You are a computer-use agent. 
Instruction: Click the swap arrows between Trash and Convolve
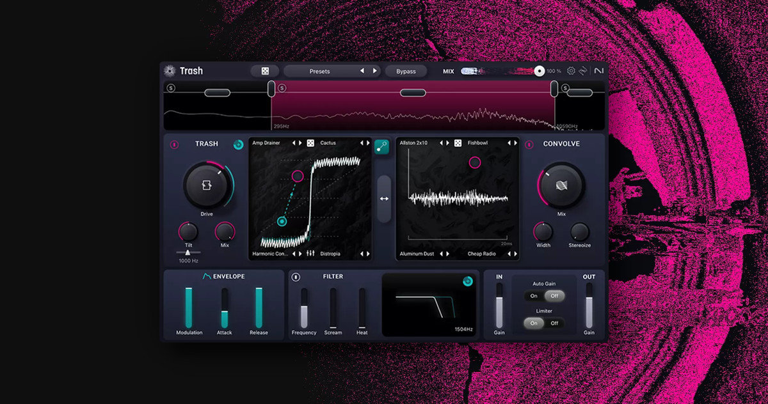click(384, 199)
